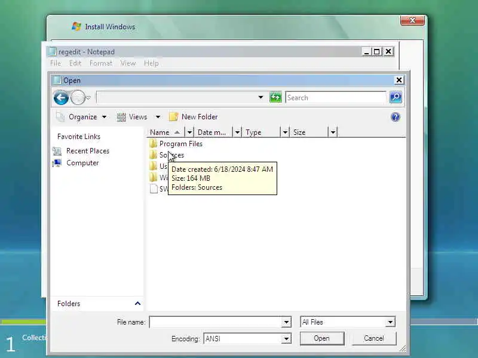Open Notepad's Edit menu
478x358 pixels.
point(75,63)
